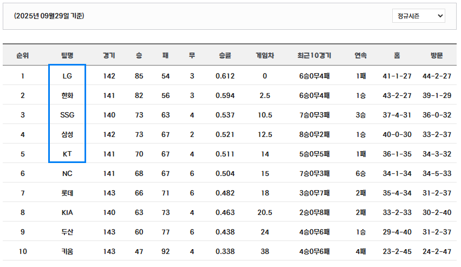The width and height of the screenshot is (461, 267).
Task: Click 두산's losses value 77
Action: [166, 232]
